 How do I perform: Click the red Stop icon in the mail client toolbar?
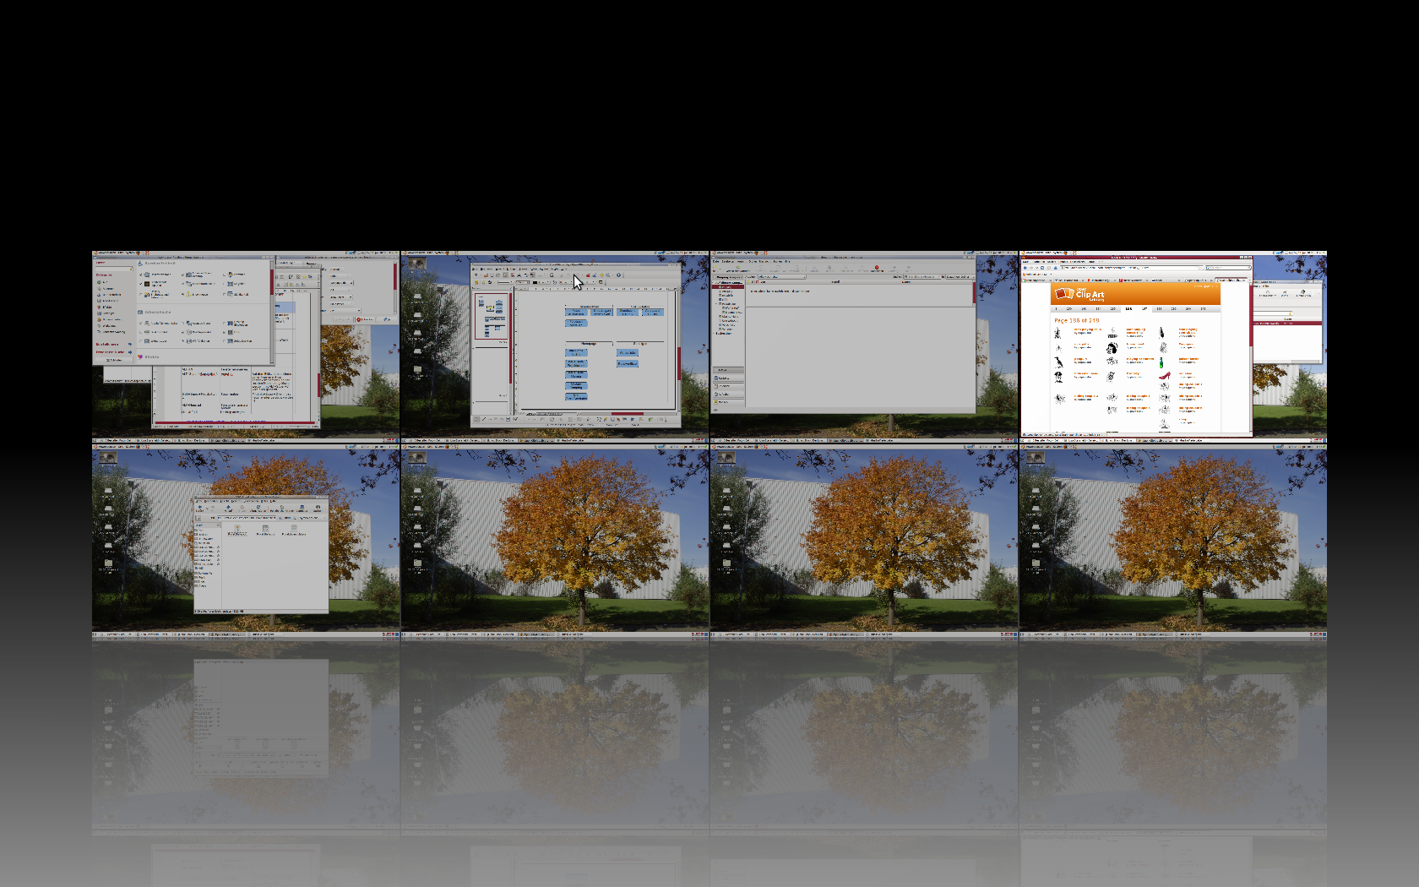coord(877,268)
